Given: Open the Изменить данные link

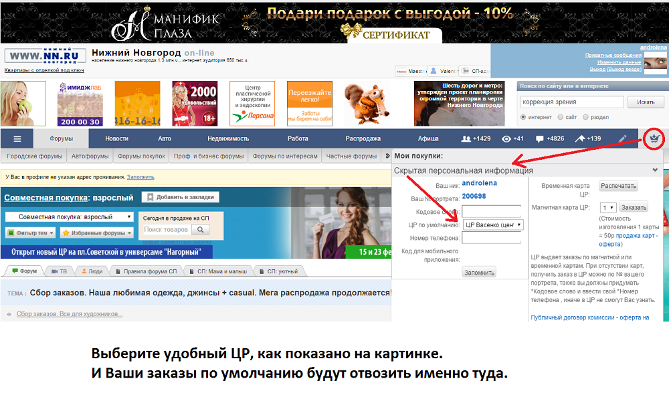Looking at the screenshot, I should [619, 61].
